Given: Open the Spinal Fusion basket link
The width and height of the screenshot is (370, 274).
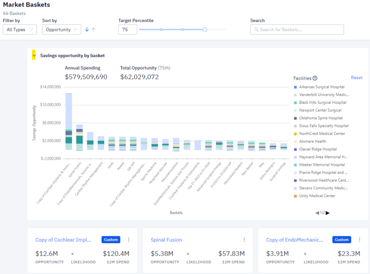Looking at the screenshot, I should click(x=166, y=240).
